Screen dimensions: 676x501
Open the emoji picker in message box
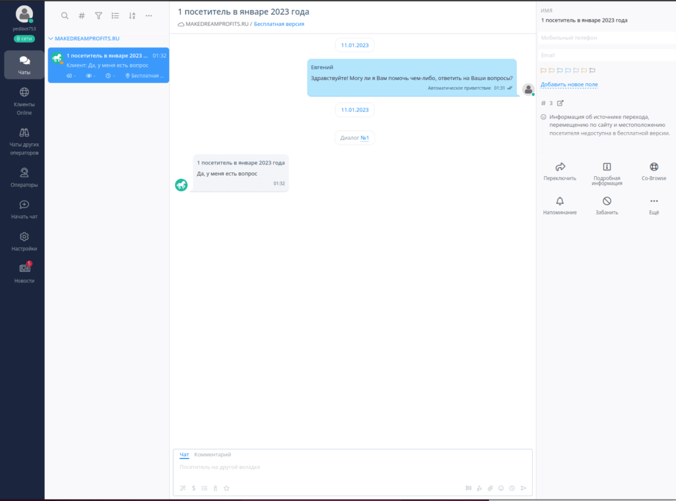point(501,488)
